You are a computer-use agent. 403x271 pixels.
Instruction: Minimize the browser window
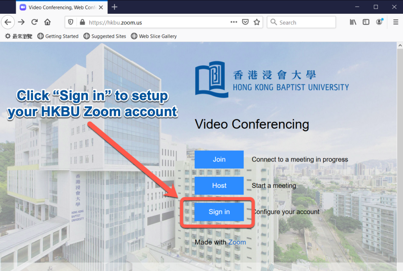click(357, 7)
